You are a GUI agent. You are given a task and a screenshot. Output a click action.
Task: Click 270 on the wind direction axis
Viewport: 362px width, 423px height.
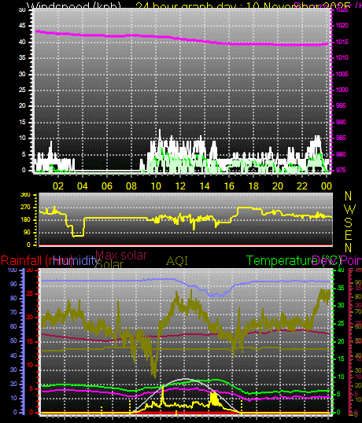25,208
